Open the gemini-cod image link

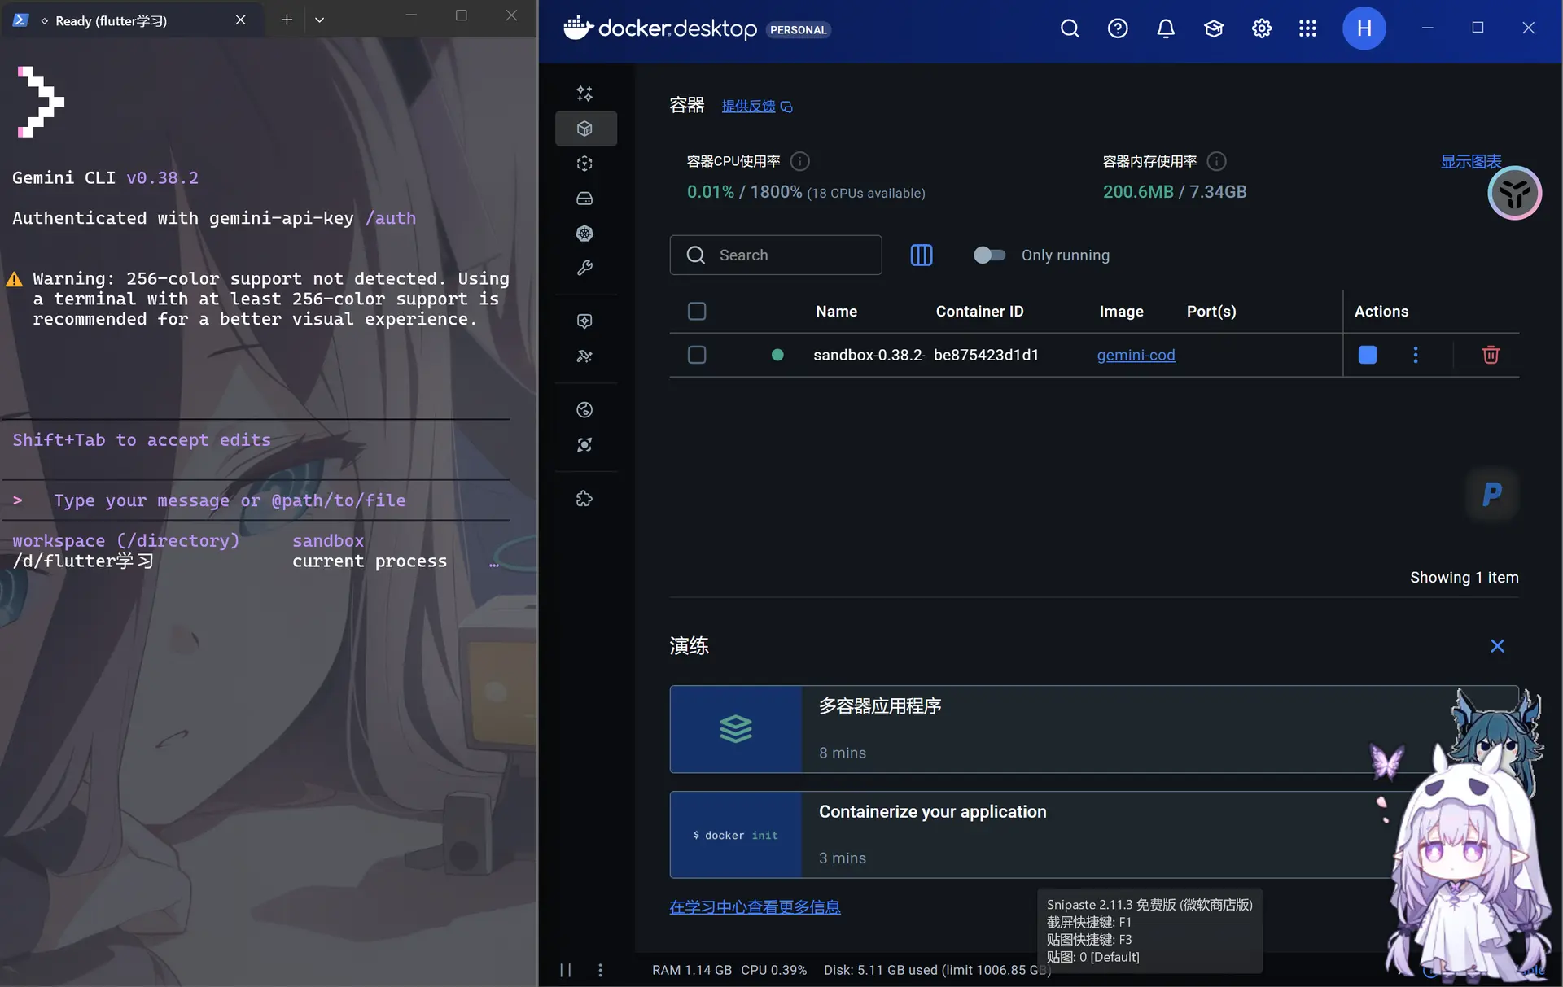click(1136, 355)
